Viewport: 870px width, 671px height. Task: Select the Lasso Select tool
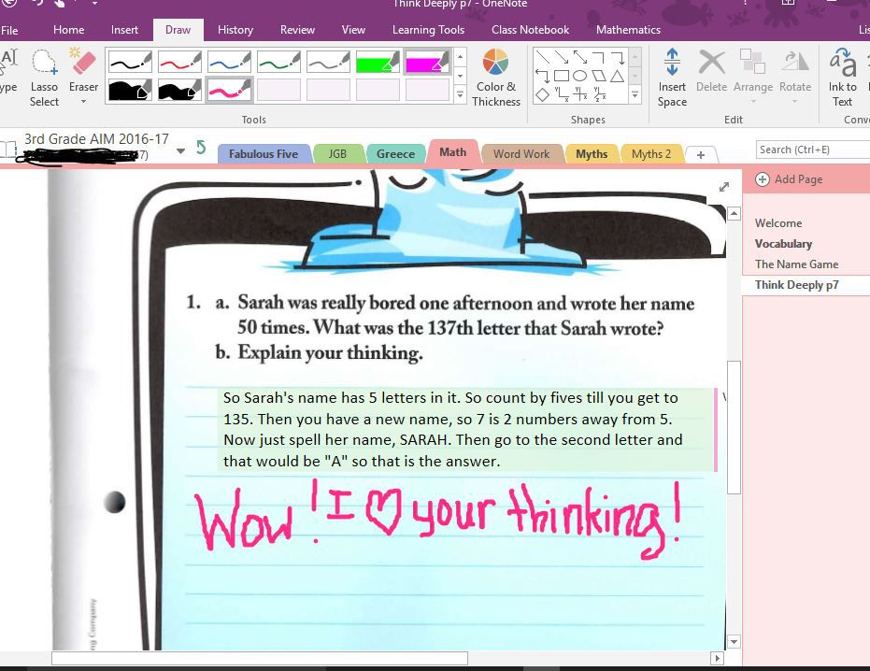[x=44, y=77]
